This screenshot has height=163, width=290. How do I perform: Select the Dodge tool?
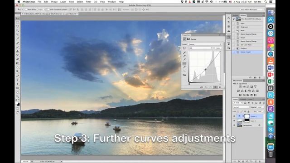pos(18,72)
